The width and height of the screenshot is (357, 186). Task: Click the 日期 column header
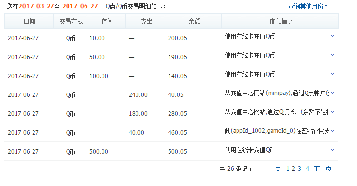point(29,21)
